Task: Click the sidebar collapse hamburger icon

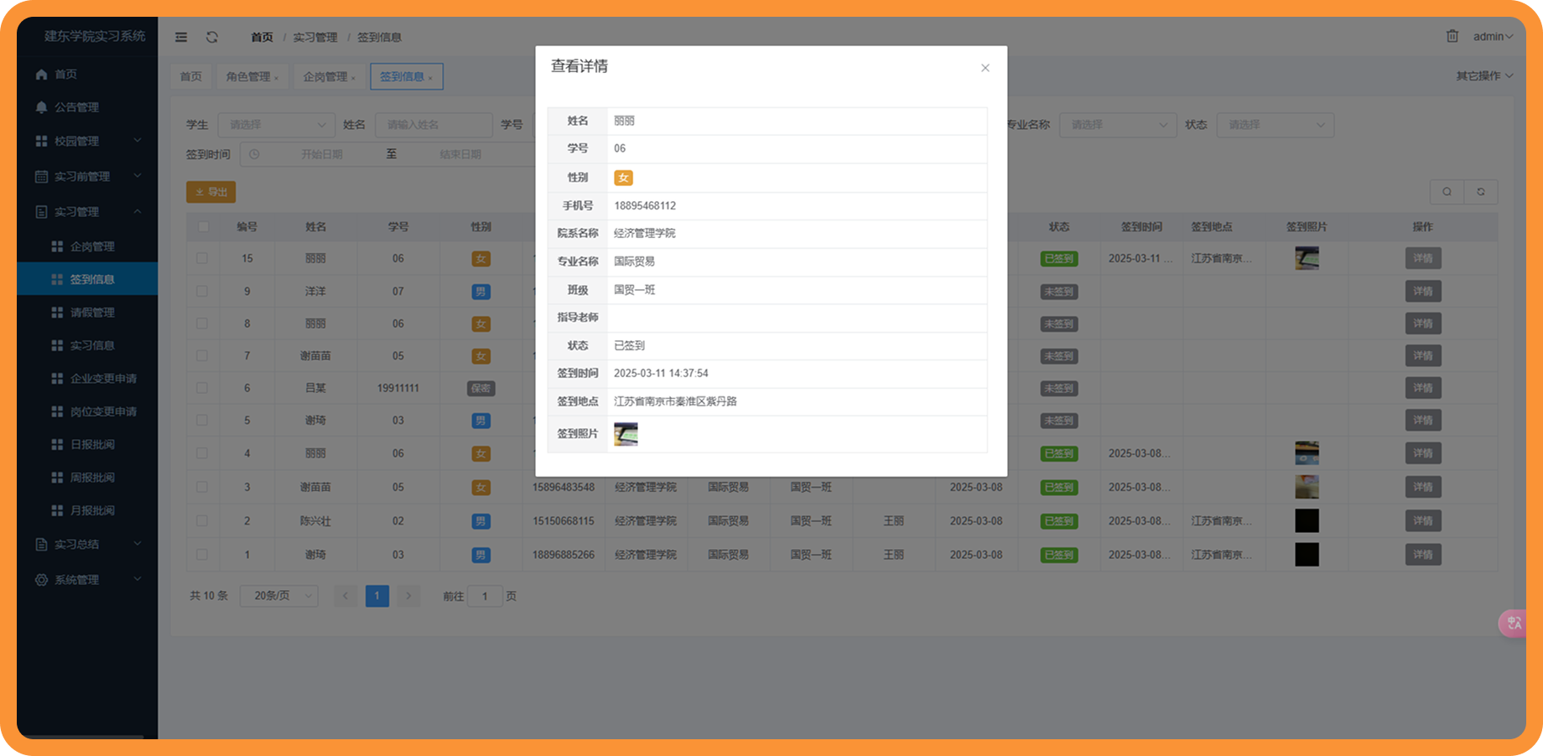Action: click(x=181, y=37)
